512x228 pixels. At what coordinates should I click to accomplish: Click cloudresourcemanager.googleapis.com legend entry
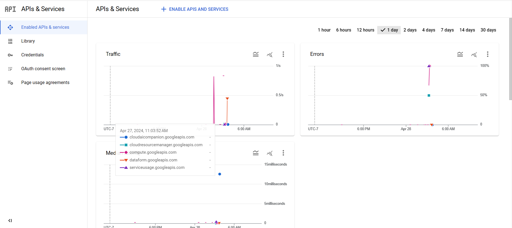coord(166,145)
